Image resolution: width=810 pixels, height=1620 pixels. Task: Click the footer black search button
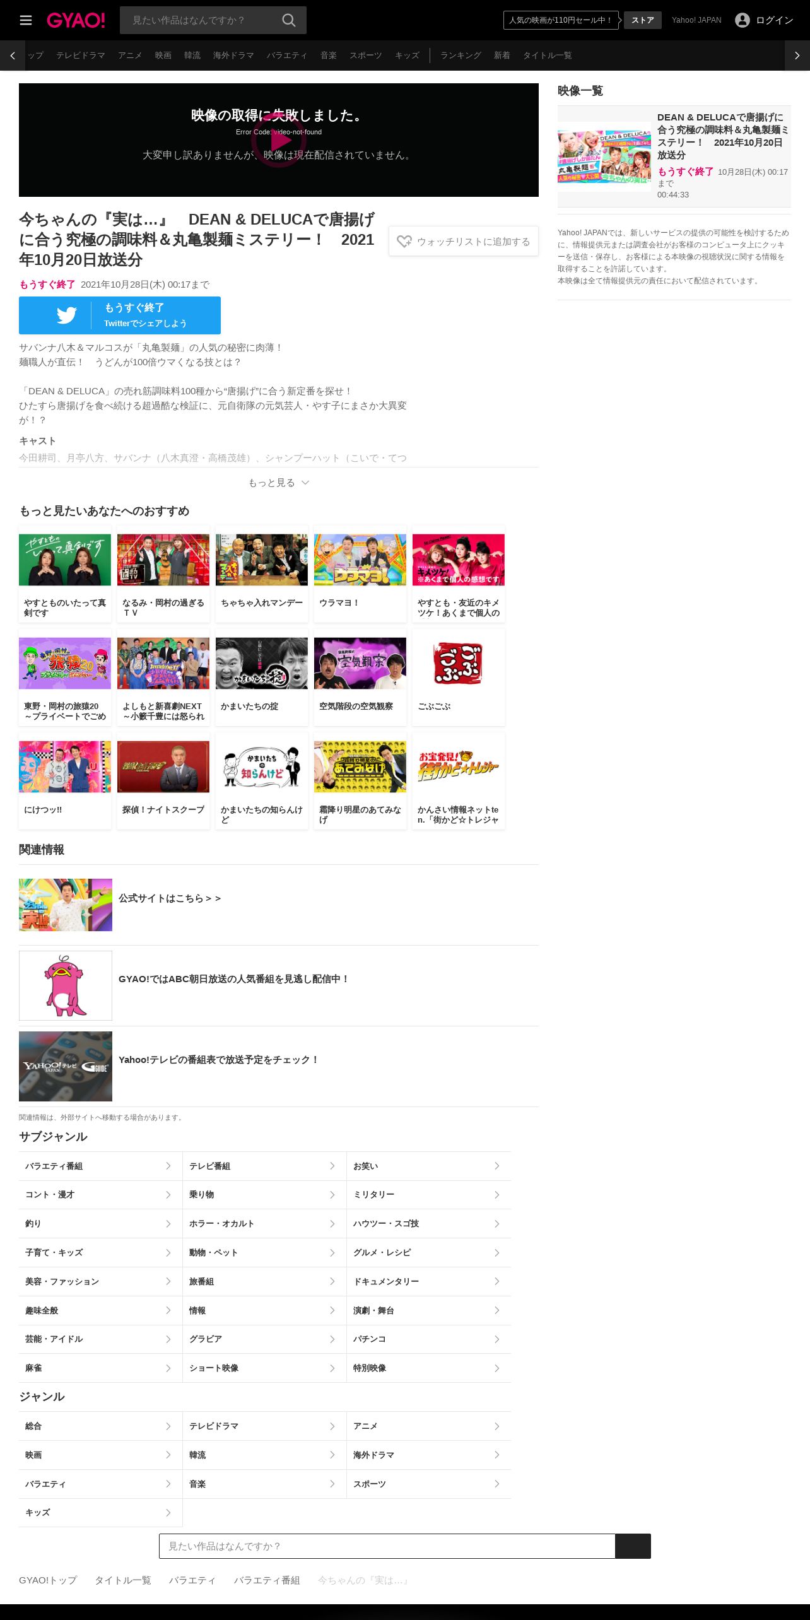coord(633,1546)
